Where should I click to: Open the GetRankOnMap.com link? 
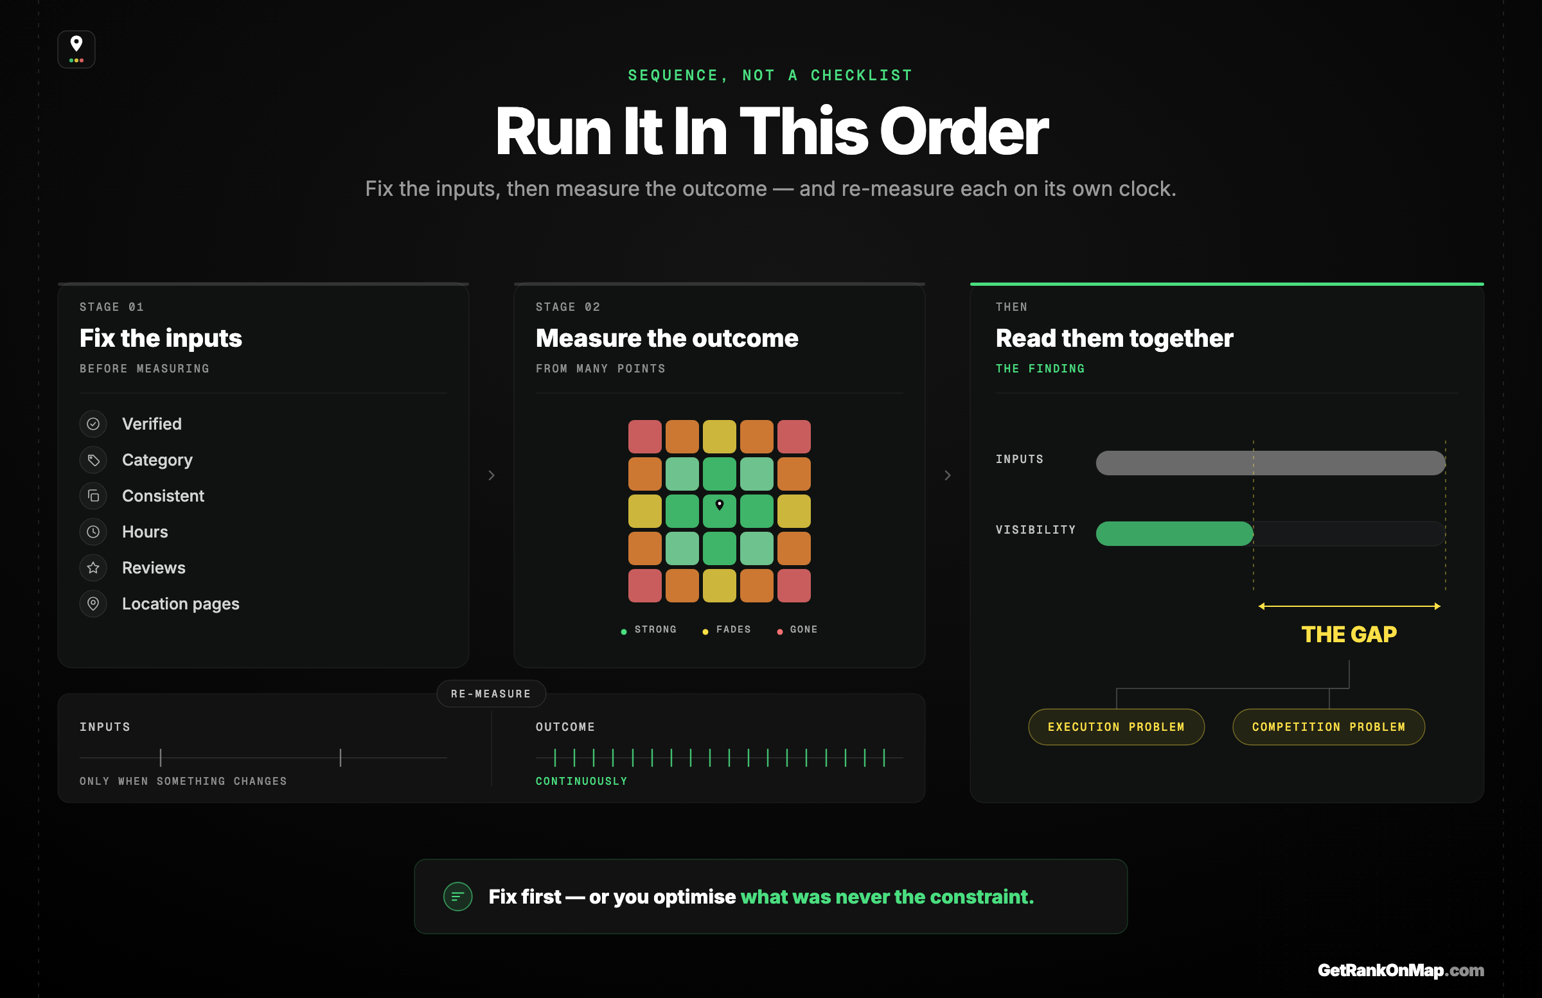pos(1401,970)
